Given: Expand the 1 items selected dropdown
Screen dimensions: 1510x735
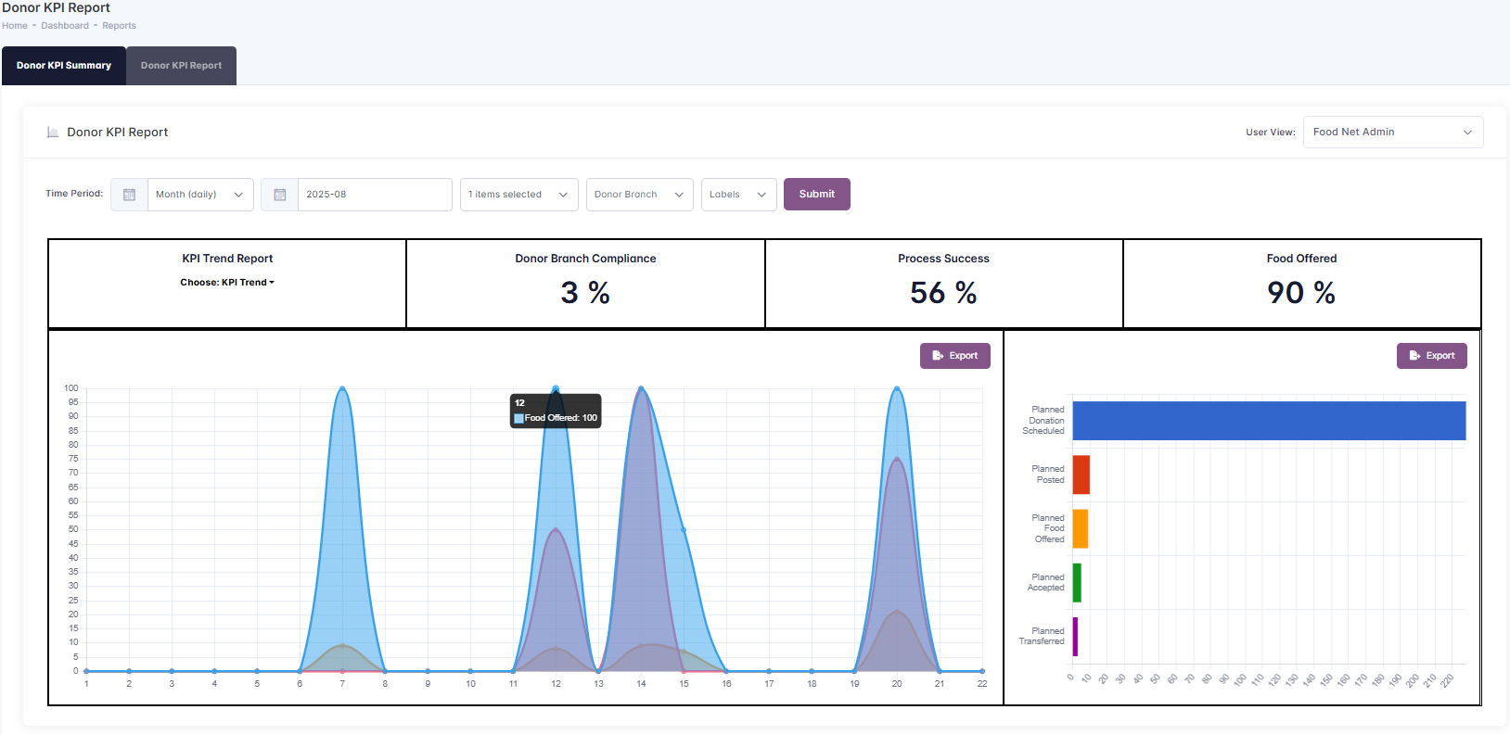Looking at the screenshot, I should point(518,195).
